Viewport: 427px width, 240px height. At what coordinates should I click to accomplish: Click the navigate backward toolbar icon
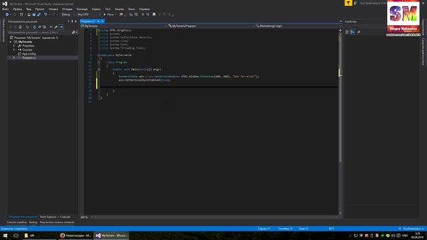coord(7,15)
